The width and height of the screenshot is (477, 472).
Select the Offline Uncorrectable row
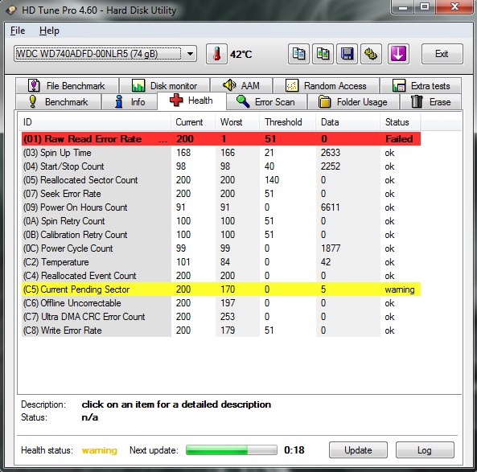221,303
